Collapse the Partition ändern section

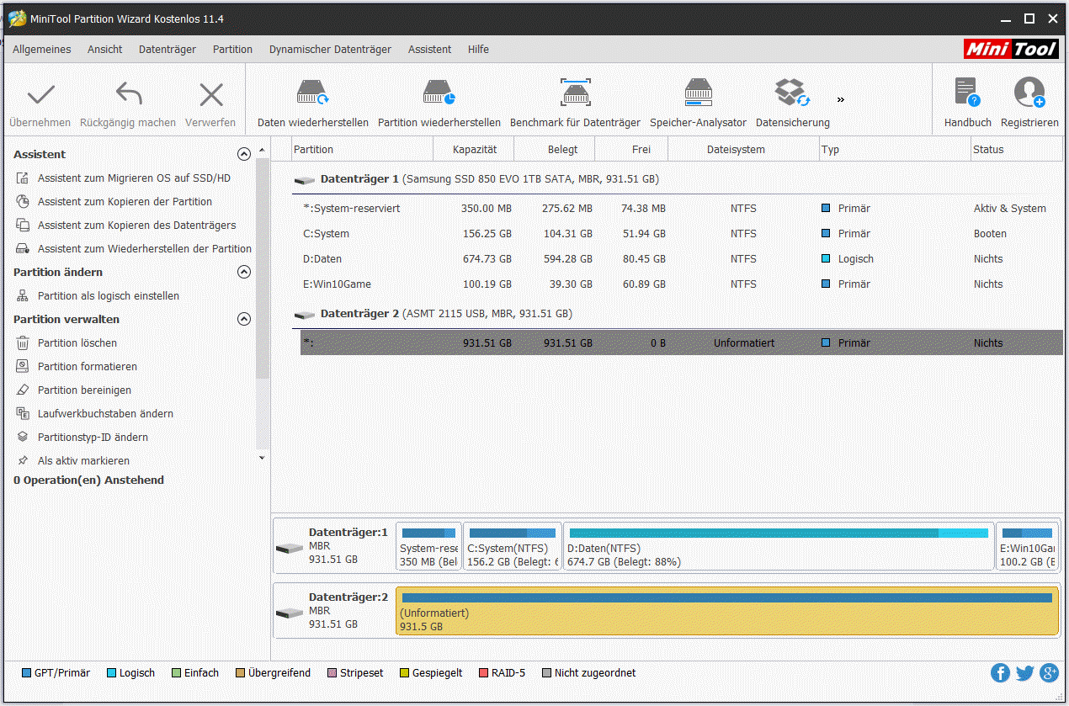point(244,272)
